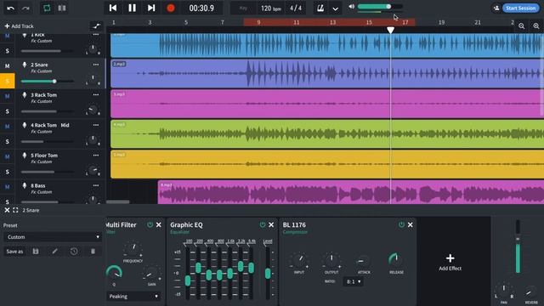Open the invite collaborators icon
544x306 pixels.
(496, 8)
